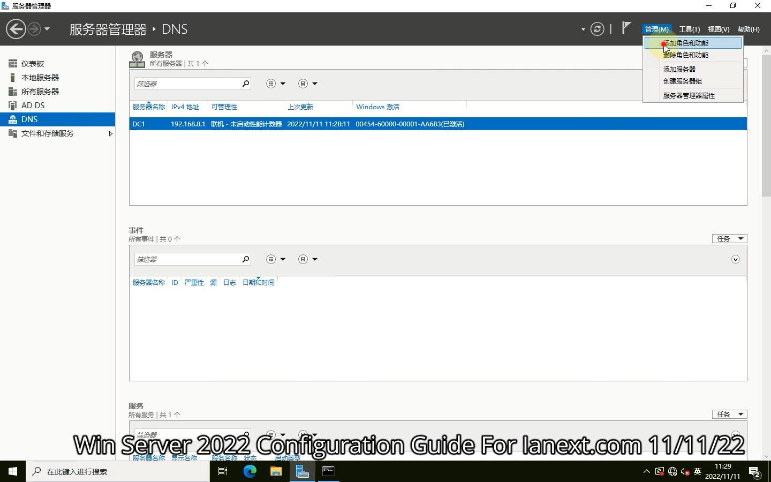Open 文件和存储服务 in the sidebar
The image size is (771, 482).
[x=57, y=133]
